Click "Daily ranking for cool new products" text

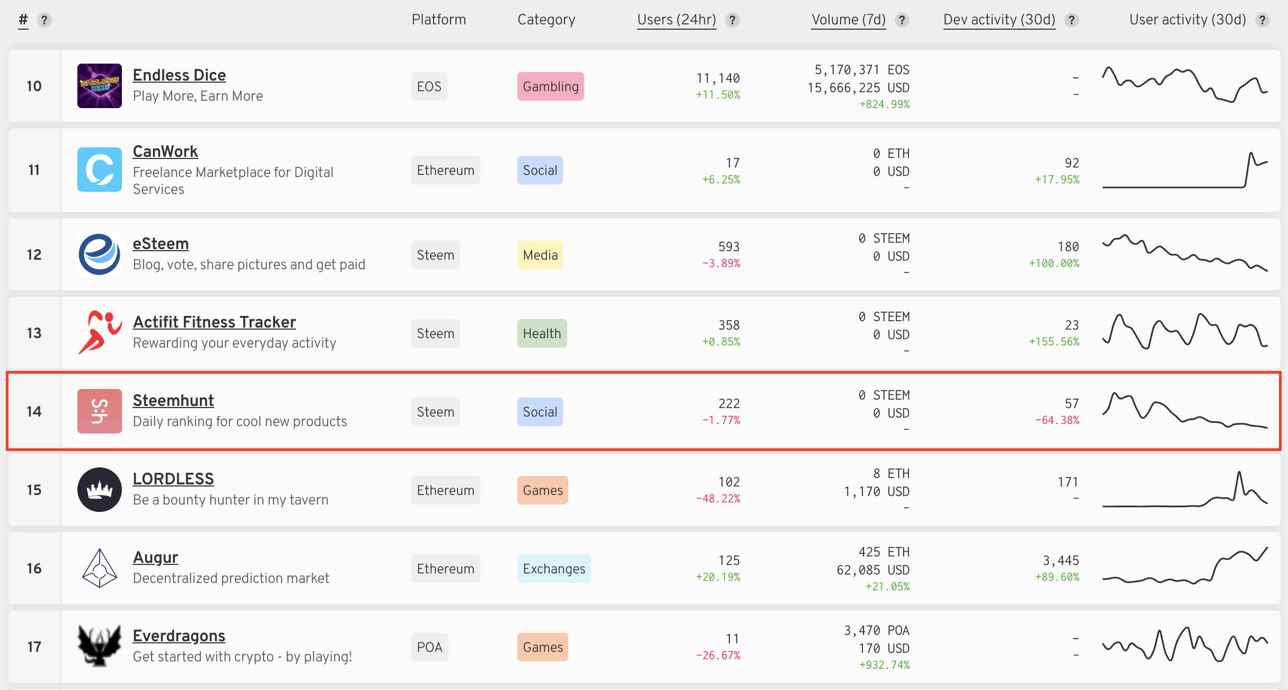coord(240,421)
